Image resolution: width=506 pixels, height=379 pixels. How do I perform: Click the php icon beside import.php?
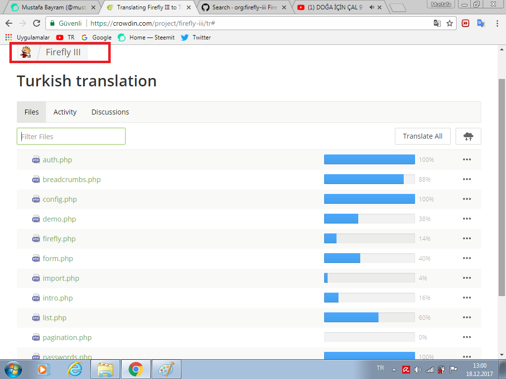[36, 278]
